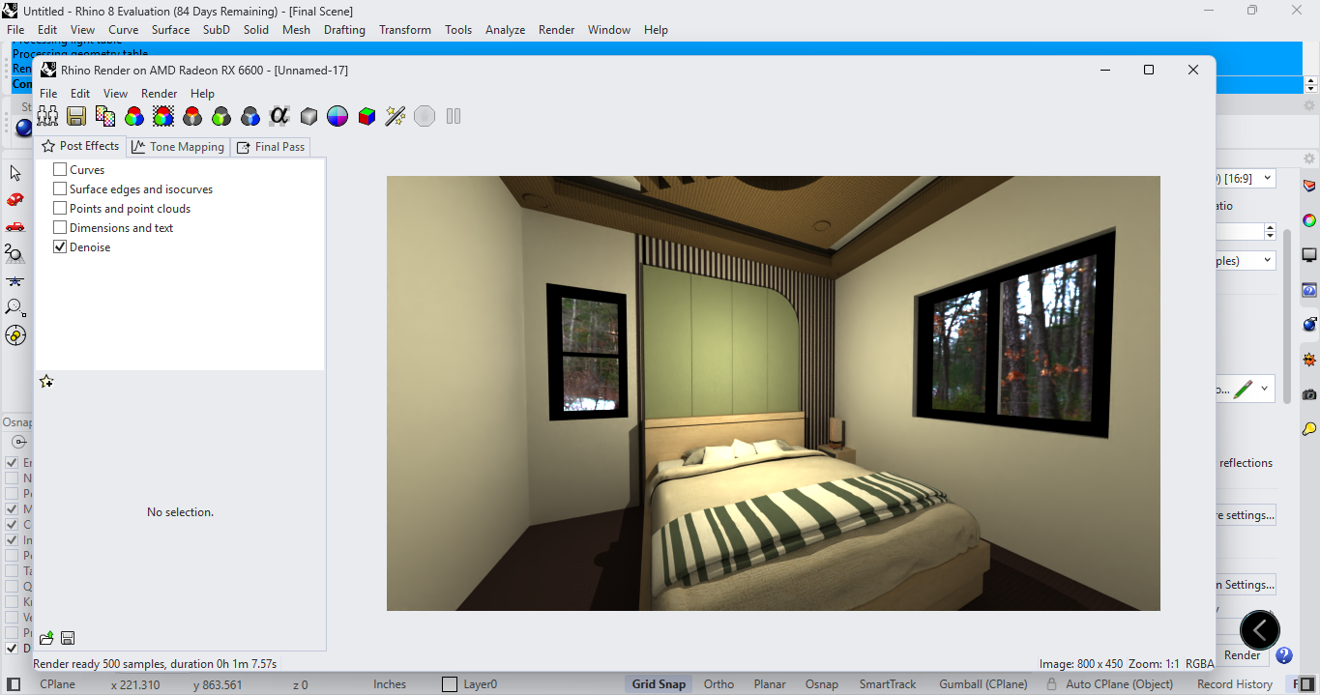Select the arrow pointer tool in Rhino sidebar
This screenshot has width=1320, height=695.
[15, 173]
